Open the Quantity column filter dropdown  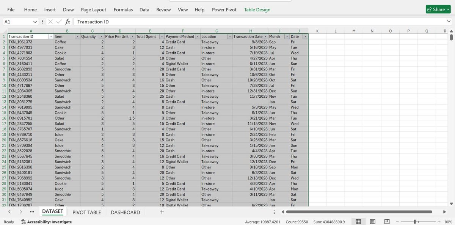click(x=101, y=36)
